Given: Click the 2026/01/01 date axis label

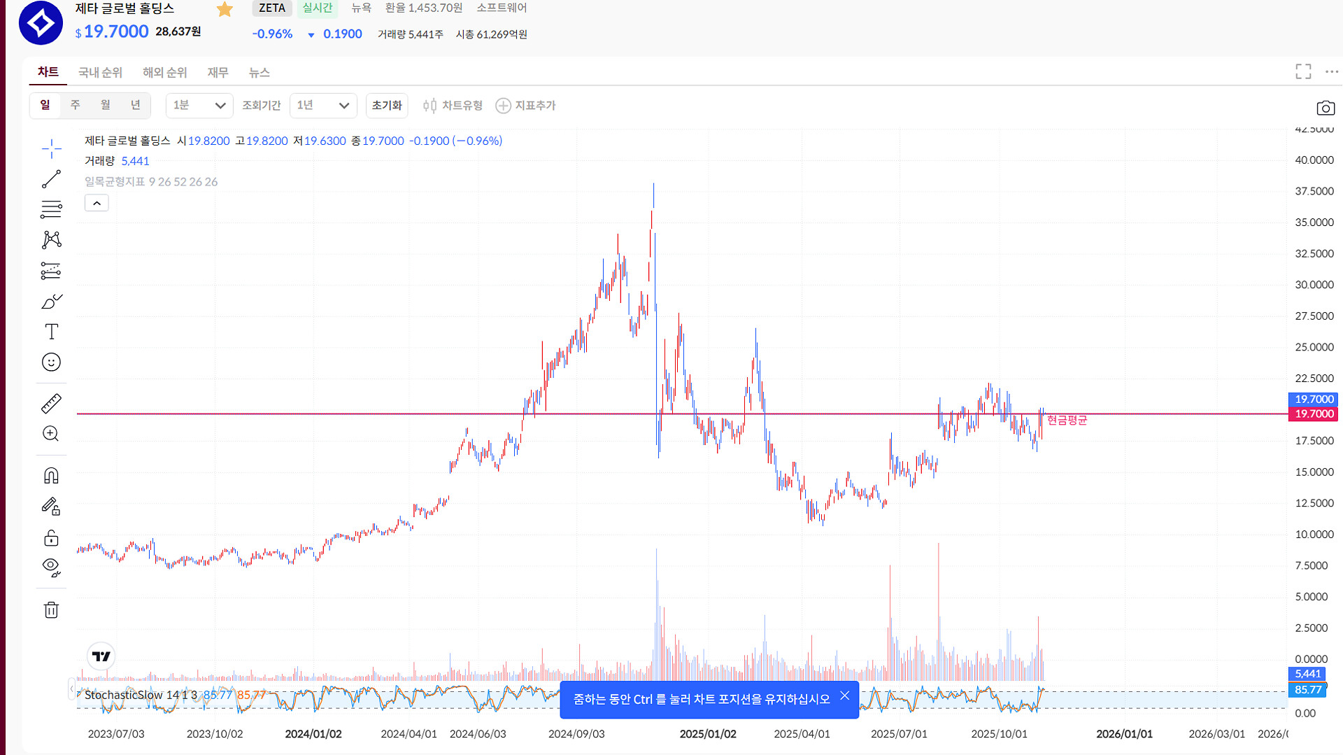Looking at the screenshot, I should click(x=1124, y=734).
